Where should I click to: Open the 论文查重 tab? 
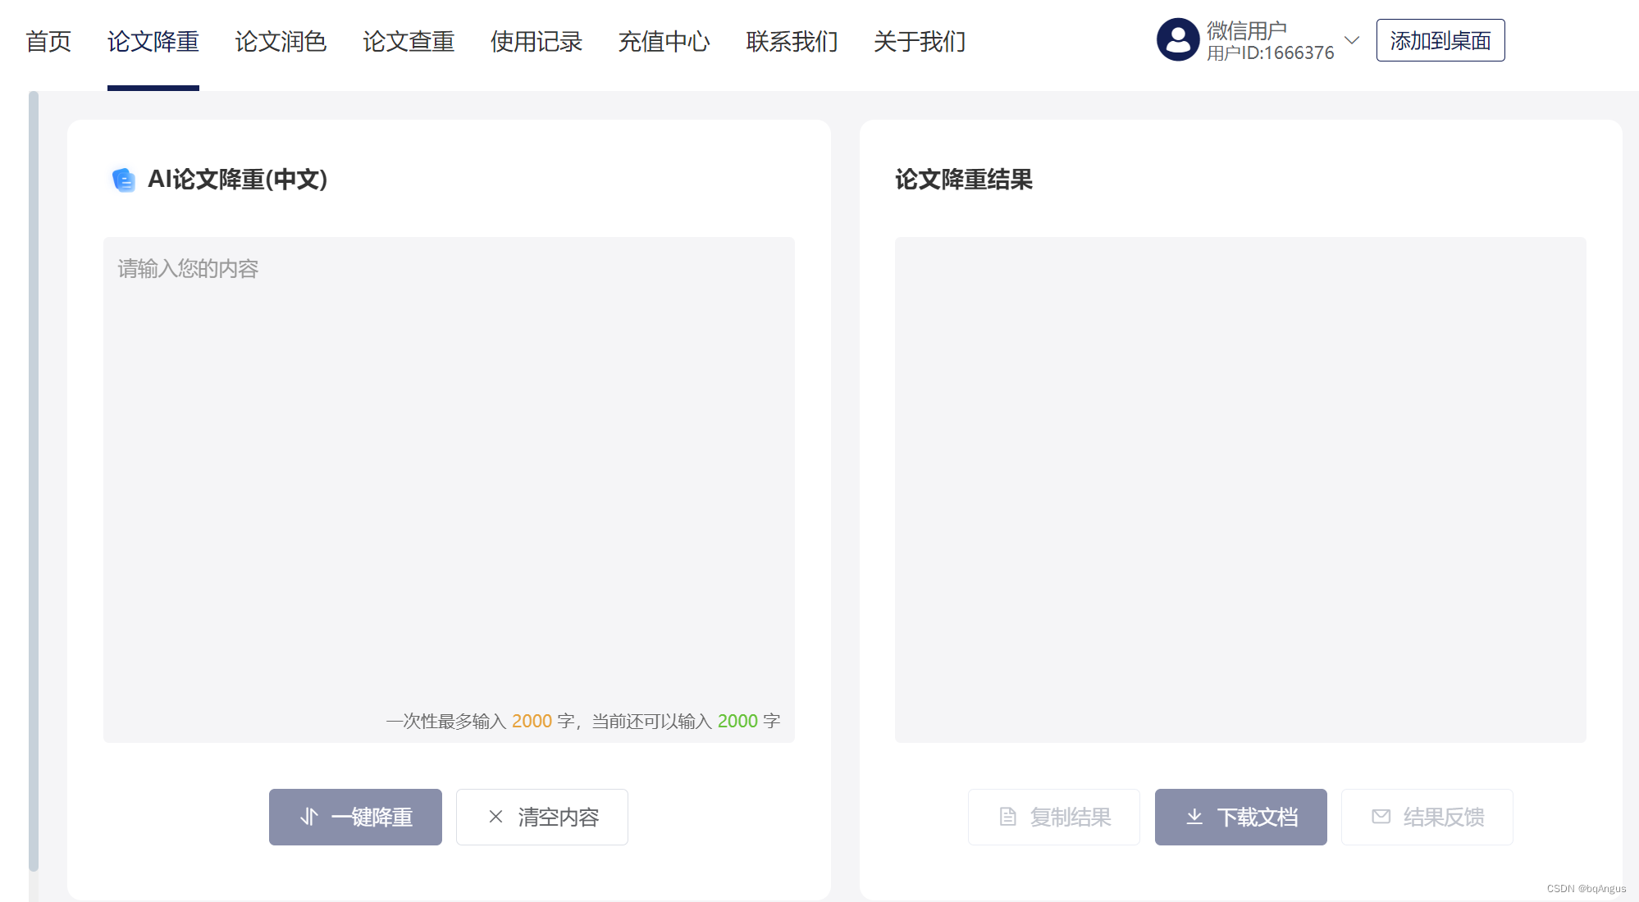(409, 41)
